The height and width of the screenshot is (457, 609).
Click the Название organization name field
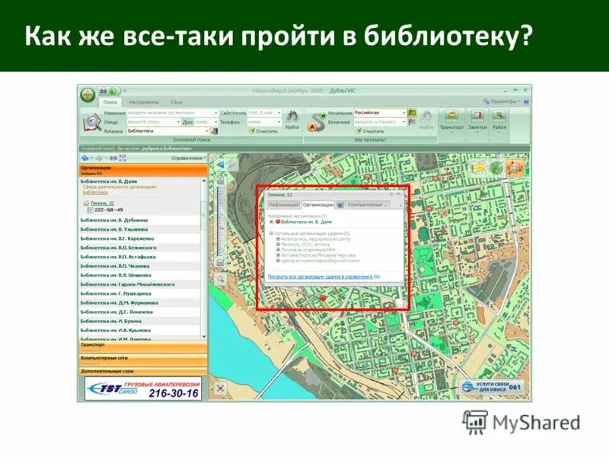[173, 113]
